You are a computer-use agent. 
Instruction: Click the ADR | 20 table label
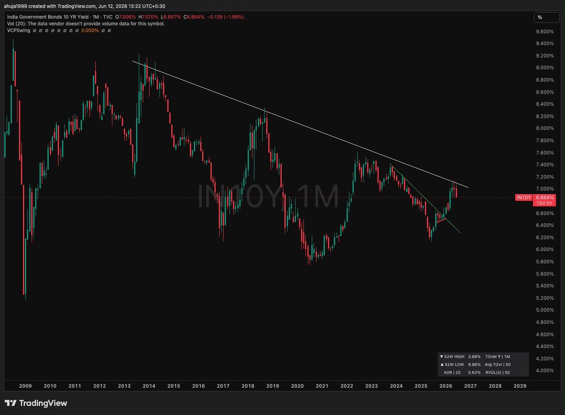click(453, 373)
